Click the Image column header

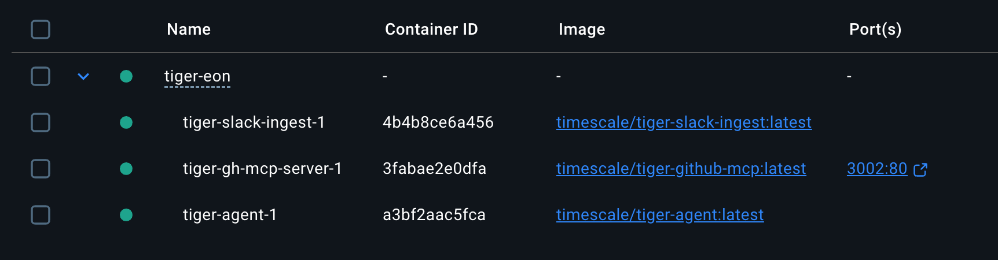pos(582,29)
